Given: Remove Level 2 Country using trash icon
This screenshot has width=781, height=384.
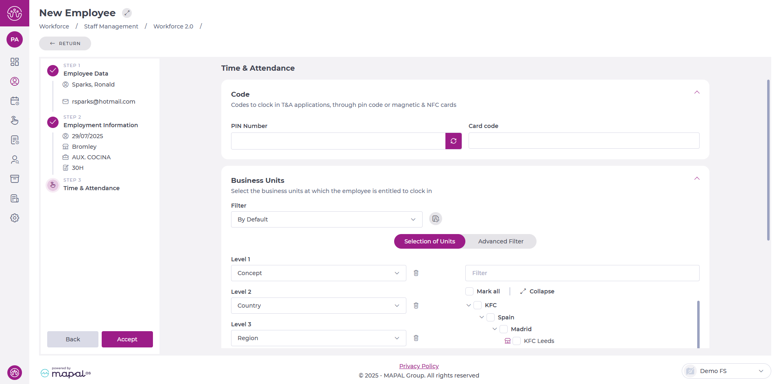Looking at the screenshot, I should point(416,306).
